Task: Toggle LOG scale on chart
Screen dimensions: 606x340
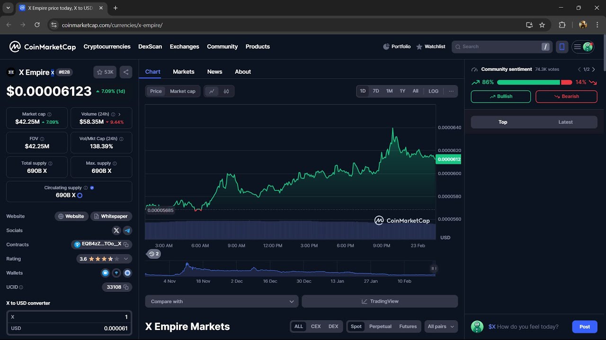Action: point(434,91)
